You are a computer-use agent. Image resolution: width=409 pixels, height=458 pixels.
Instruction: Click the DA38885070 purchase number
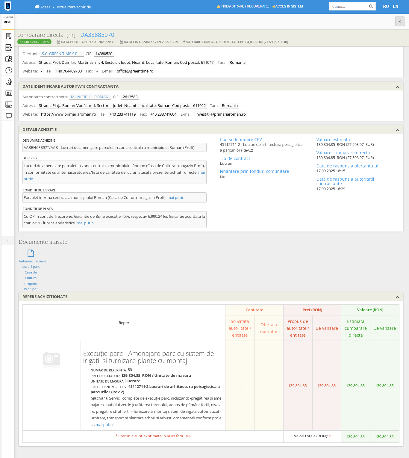pos(97,35)
